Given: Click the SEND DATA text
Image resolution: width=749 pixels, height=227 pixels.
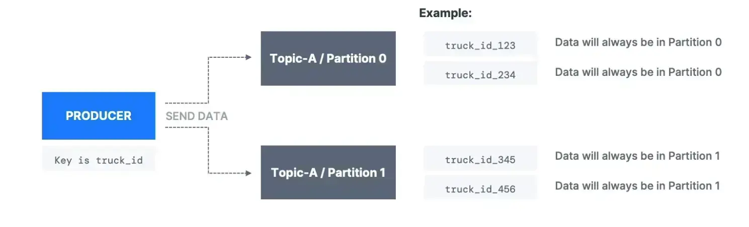Looking at the screenshot, I should (x=197, y=117).
